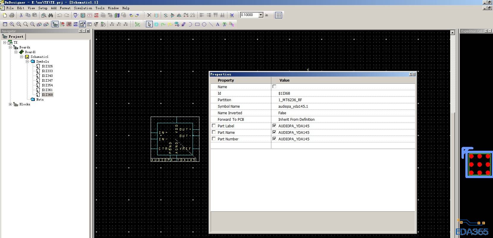Choose the Circle drawing tool
The image size is (493, 238).
204,24
